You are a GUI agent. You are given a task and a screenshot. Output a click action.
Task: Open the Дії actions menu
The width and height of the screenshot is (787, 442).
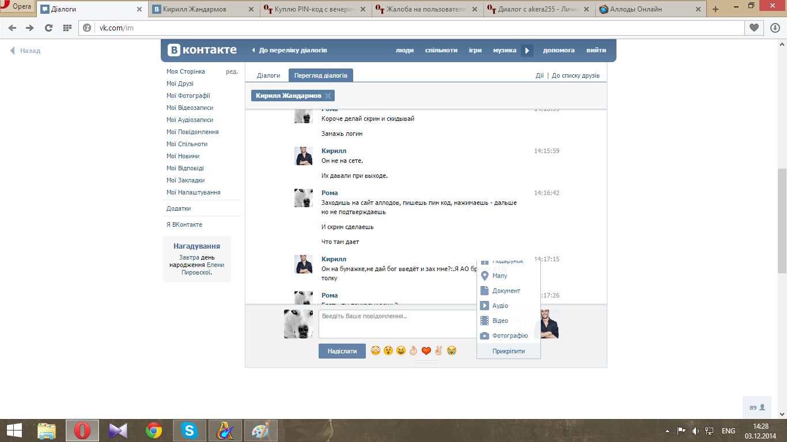point(539,75)
